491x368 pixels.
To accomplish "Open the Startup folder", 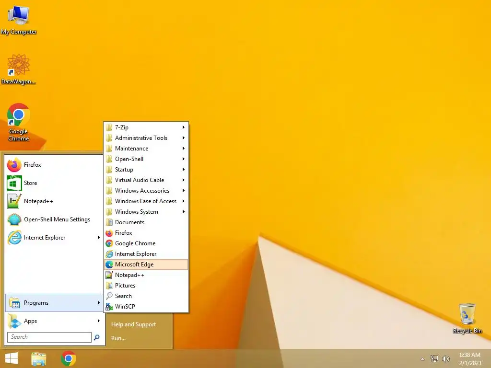I will (146, 170).
